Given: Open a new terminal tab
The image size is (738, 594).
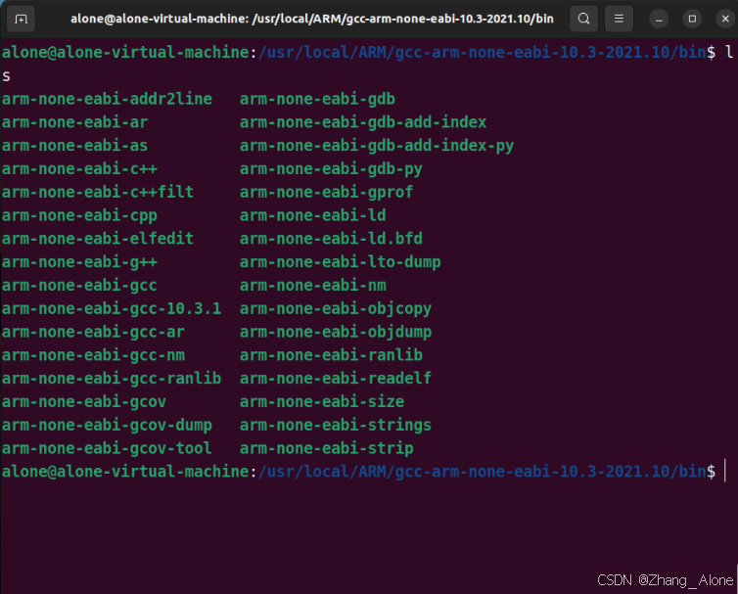Looking at the screenshot, I should click(x=21, y=20).
